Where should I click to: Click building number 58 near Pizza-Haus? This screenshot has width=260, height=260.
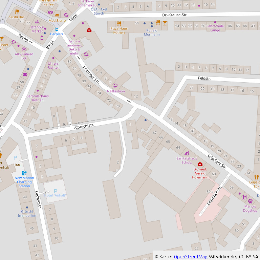tap(137, 23)
